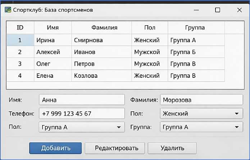
Task: Sort by the Имя column header
Action: (x=53, y=28)
